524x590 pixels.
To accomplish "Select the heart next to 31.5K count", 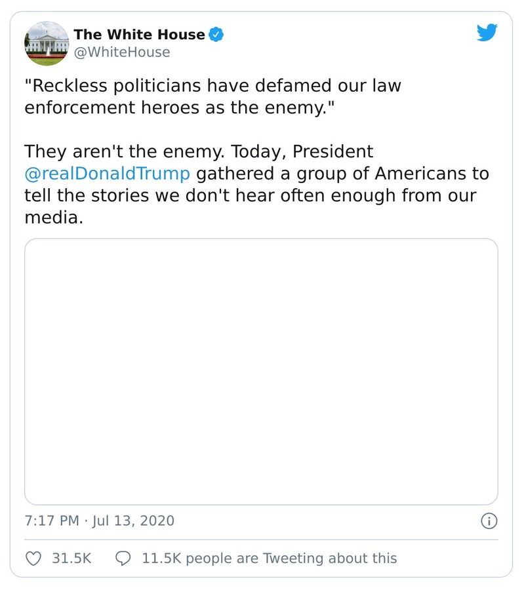I will (x=35, y=558).
